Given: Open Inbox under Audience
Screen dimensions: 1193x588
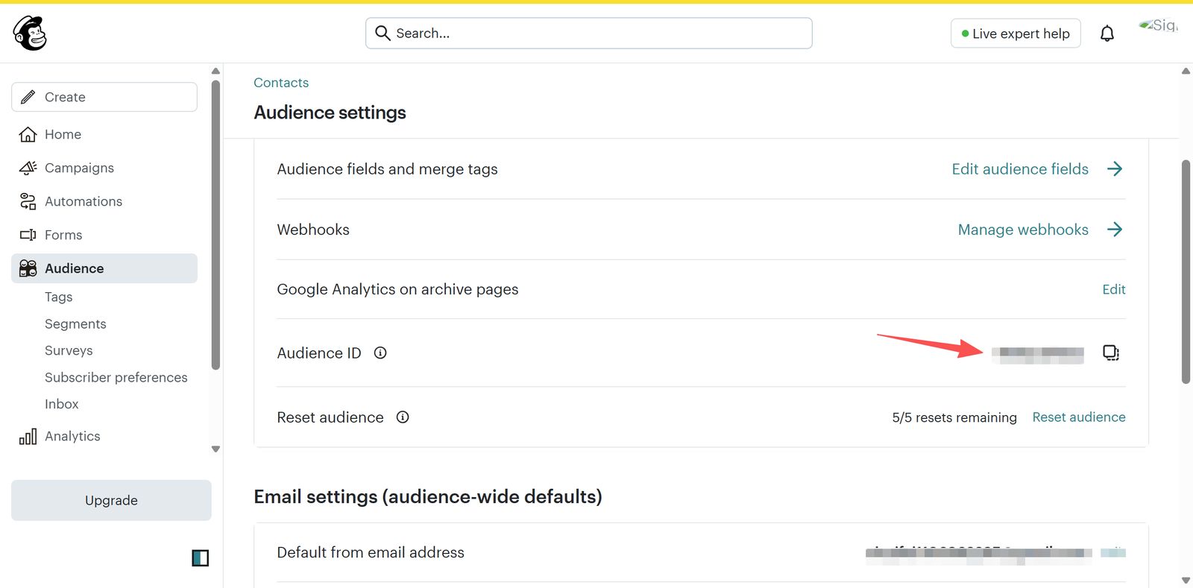Looking at the screenshot, I should (62, 404).
